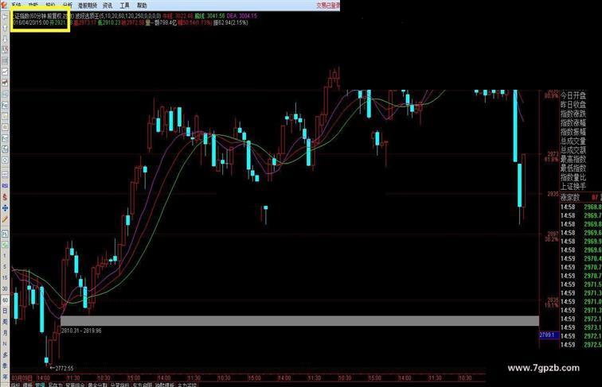Click the 2772.55 low price annotation
Screen dimensions: 602x387
(x=61, y=368)
